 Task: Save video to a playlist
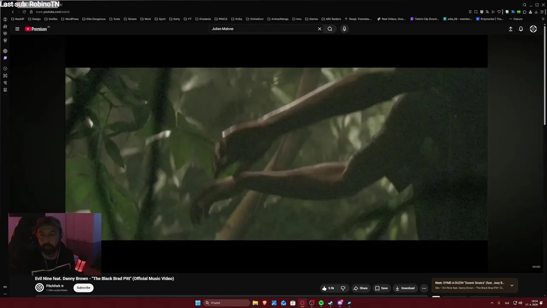tap(381, 288)
